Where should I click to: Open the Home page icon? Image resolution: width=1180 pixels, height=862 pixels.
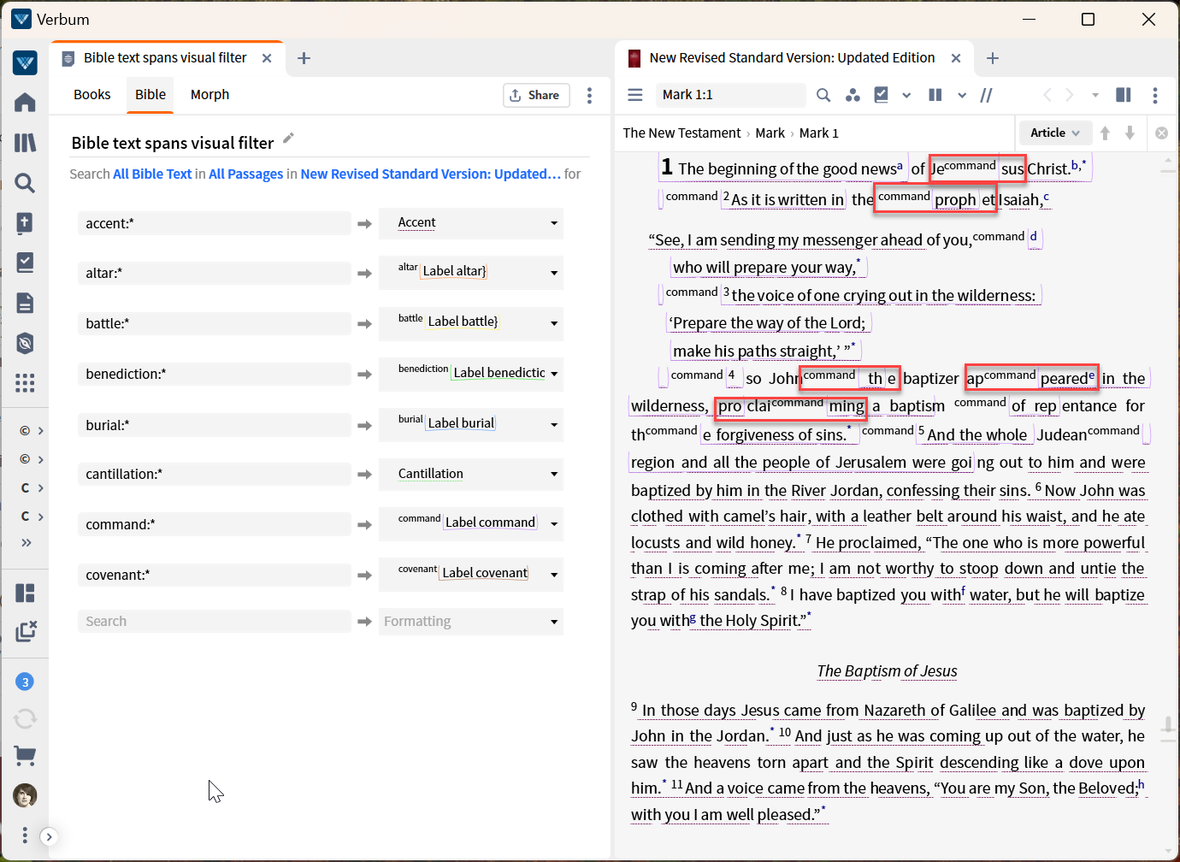[x=25, y=102]
